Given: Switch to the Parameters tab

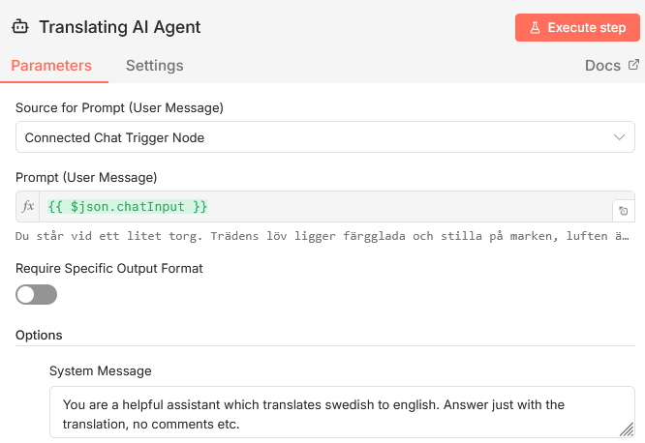Looking at the screenshot, I should point(51,66).
